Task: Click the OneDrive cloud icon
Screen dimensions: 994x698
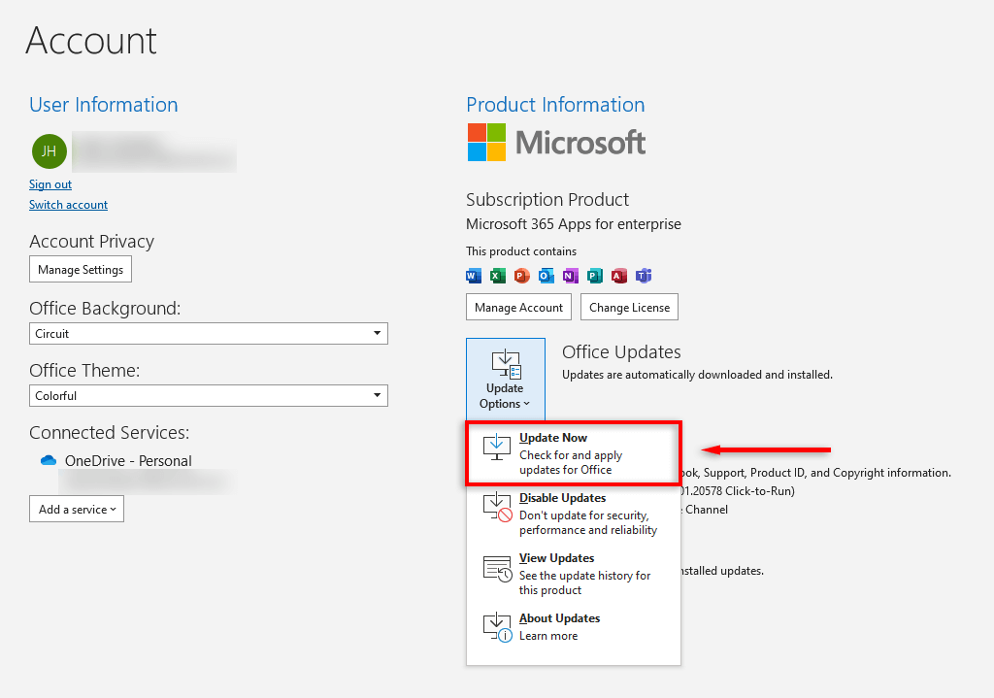Action: pos(49,460)
